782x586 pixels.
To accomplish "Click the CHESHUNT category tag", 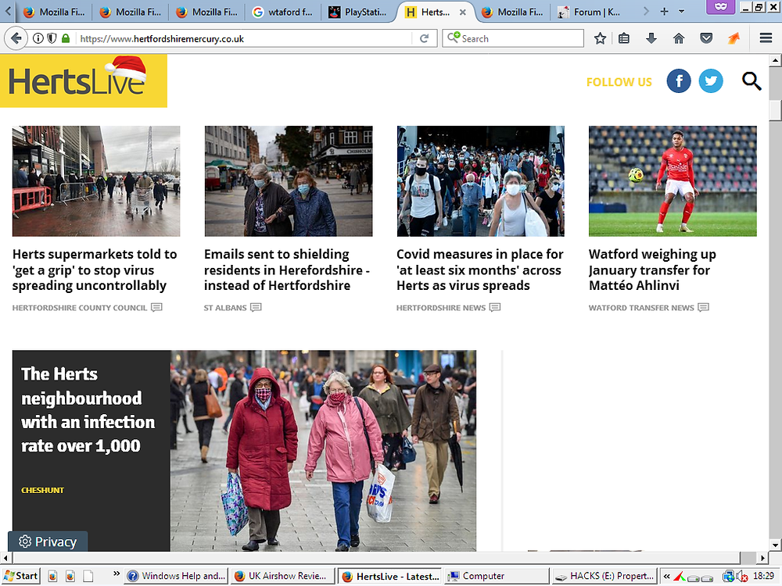I will tap(42, 491).
